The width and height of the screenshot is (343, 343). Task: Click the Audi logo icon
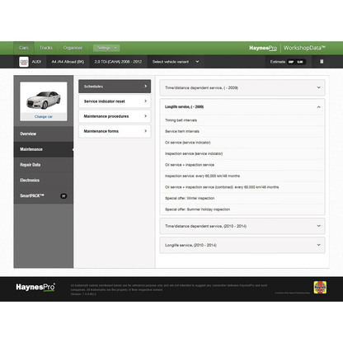[24, 62]
